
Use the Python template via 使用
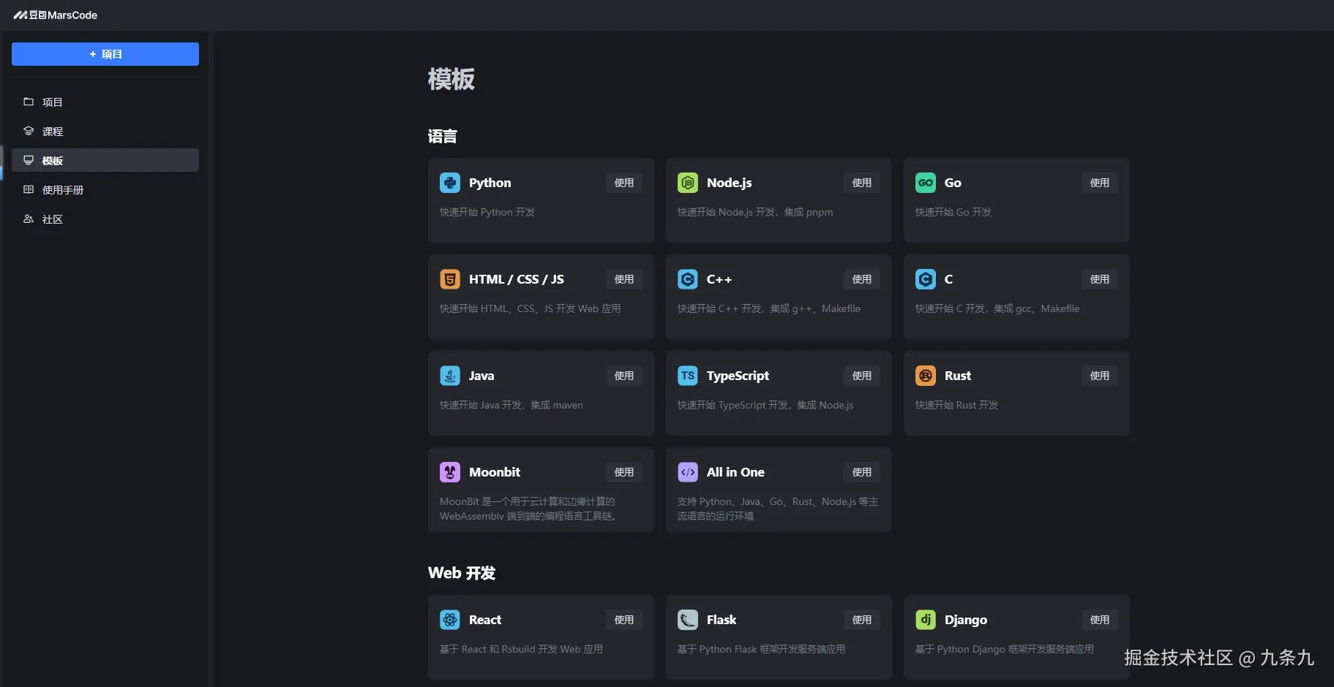tap(624, 183)
